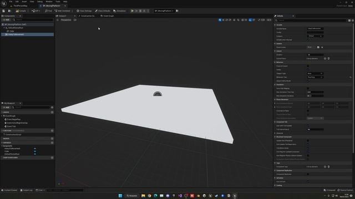
Task: Open ConstructionScript function in My Blueprint
Action: point(13,134)
